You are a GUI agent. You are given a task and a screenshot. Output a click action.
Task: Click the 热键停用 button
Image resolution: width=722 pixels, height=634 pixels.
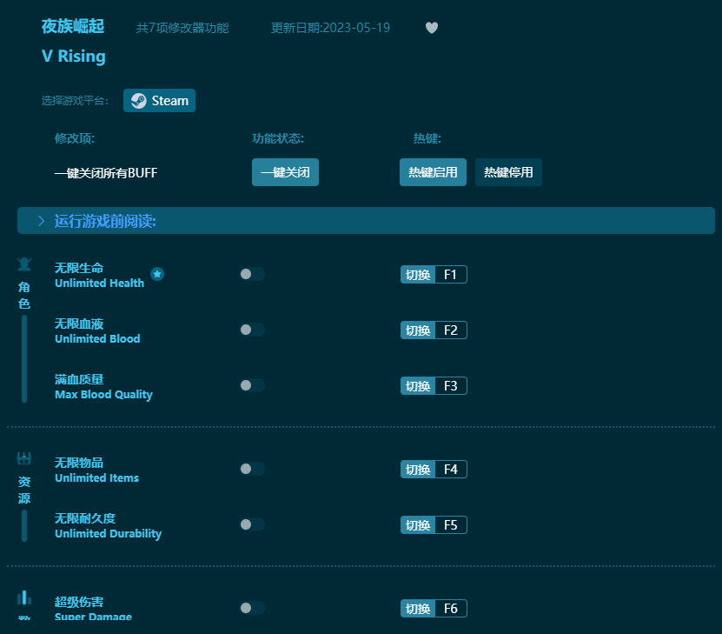click(x=508, y=172)
